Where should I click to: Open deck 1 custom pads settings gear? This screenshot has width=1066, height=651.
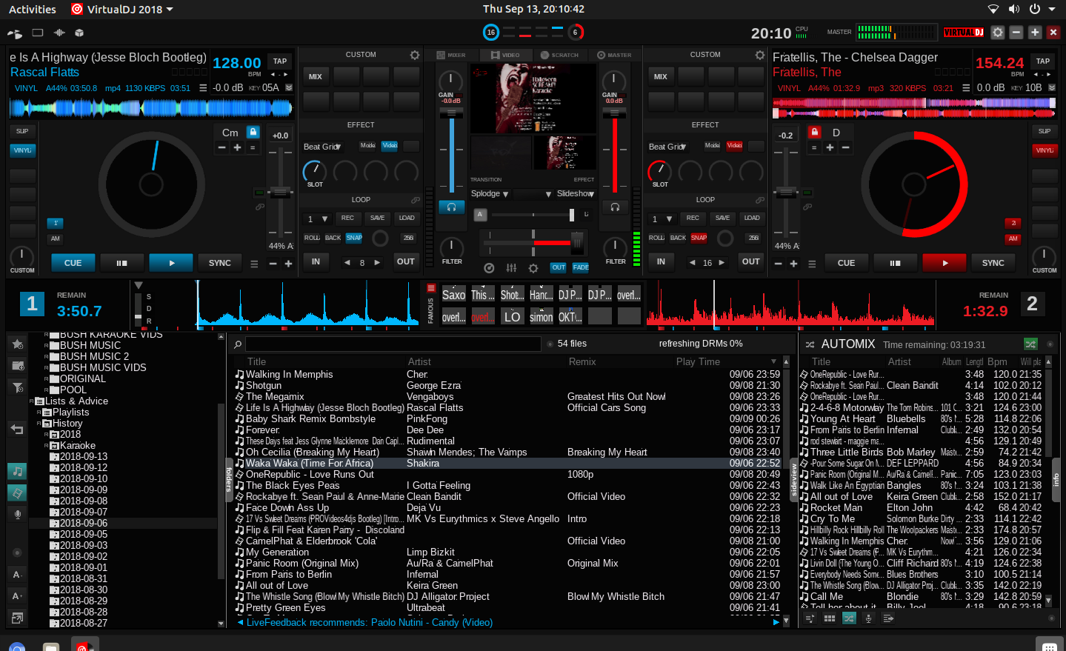tap(415, 55)
